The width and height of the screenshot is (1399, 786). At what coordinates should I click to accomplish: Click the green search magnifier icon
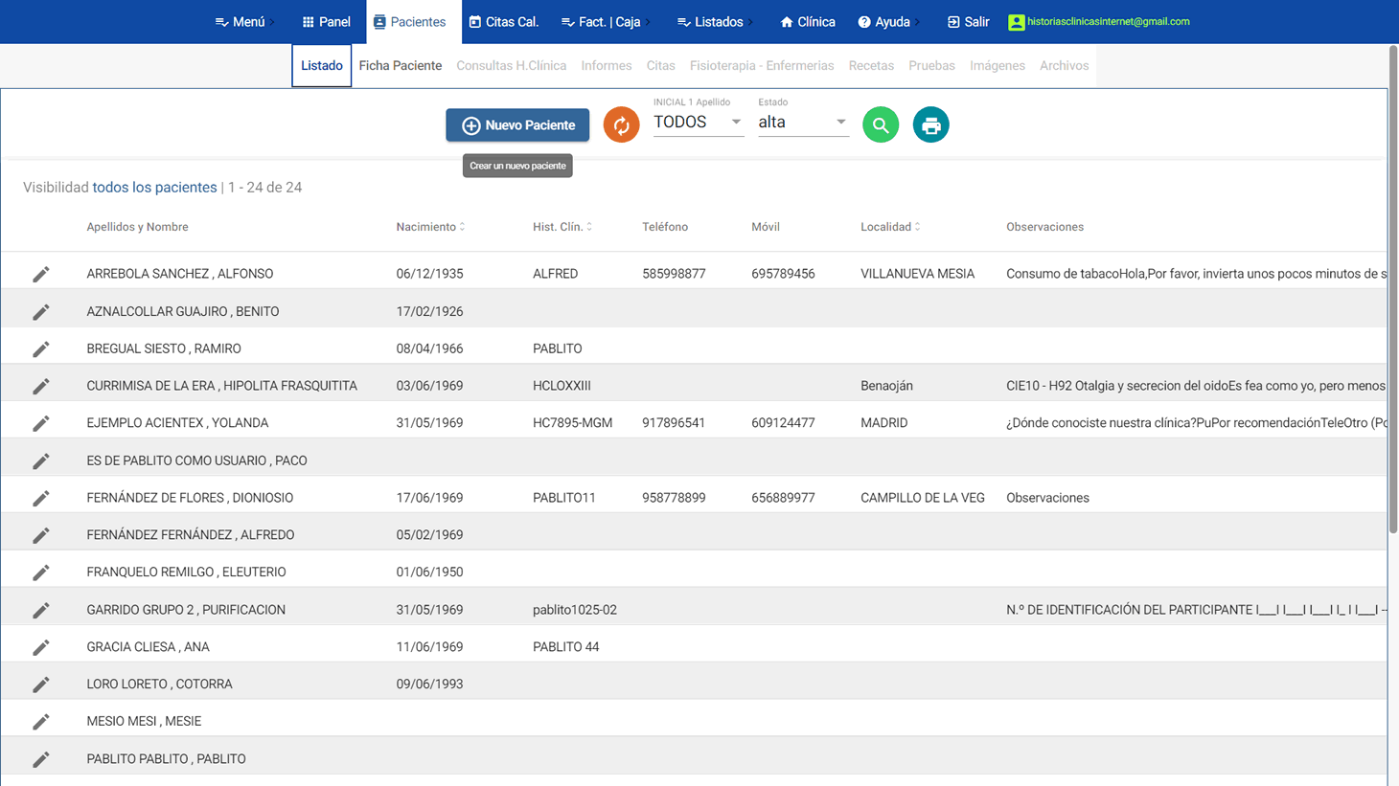pos(880,125)
